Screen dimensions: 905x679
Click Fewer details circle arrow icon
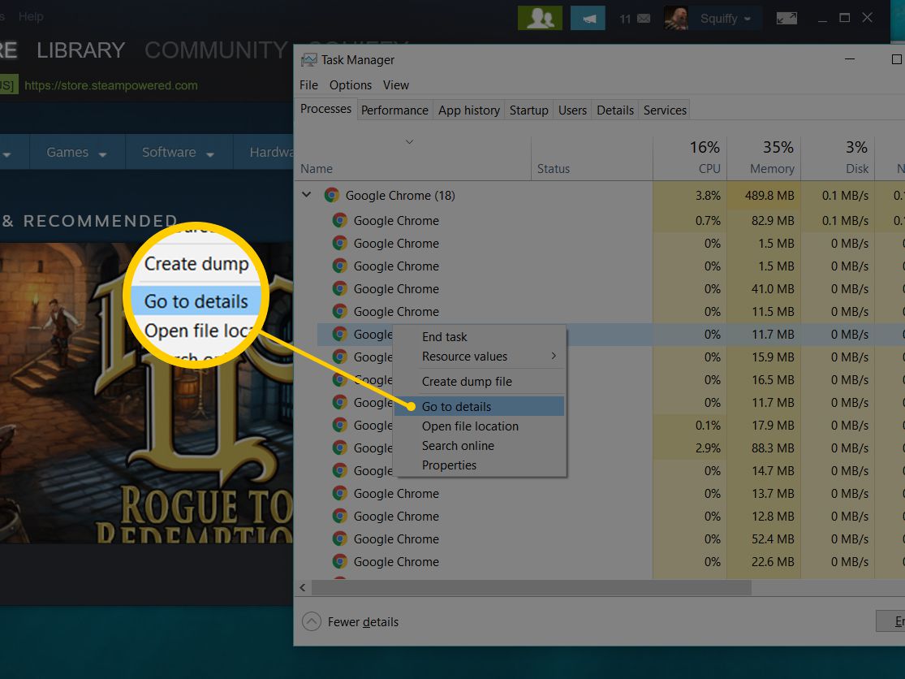pyautogui.click(x=311, y=621)
